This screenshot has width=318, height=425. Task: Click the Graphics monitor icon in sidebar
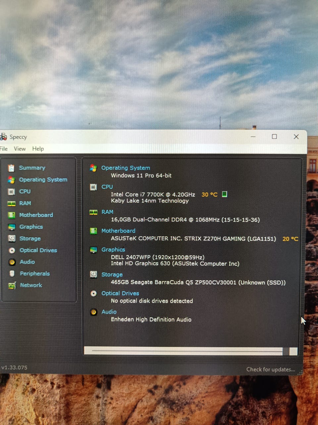[x=12, y=227]
